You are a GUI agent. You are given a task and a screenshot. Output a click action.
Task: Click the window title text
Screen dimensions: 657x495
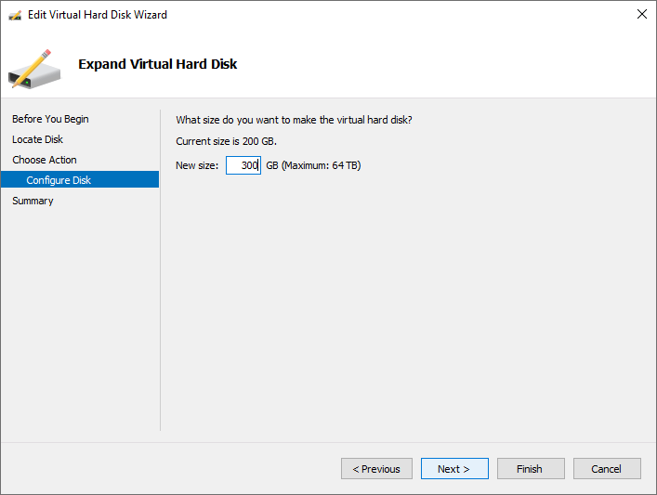tap(98, 15)
